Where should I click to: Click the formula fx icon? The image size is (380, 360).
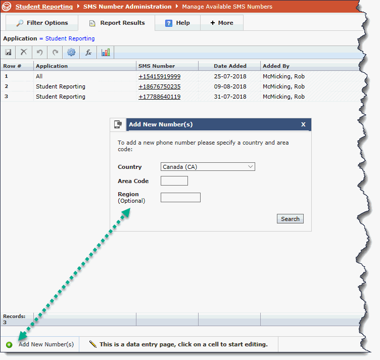pyautogui.click(x=88, y=52)
